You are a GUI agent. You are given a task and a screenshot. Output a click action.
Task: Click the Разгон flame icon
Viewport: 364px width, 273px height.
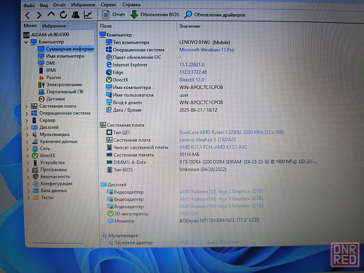41,78
